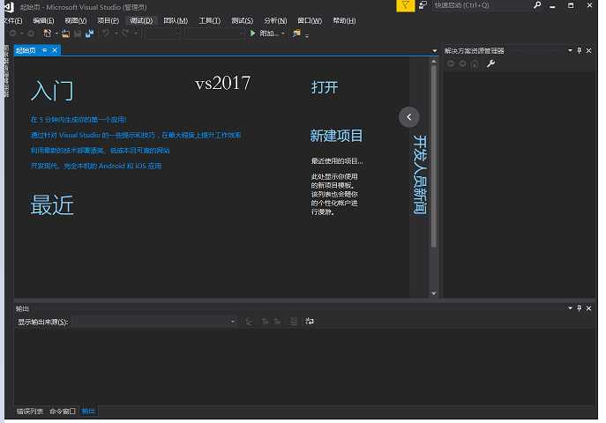The width and height of the screenshot is (606, 423).
Task: Open the 调试(D) menu
Action: click(141, 21)
